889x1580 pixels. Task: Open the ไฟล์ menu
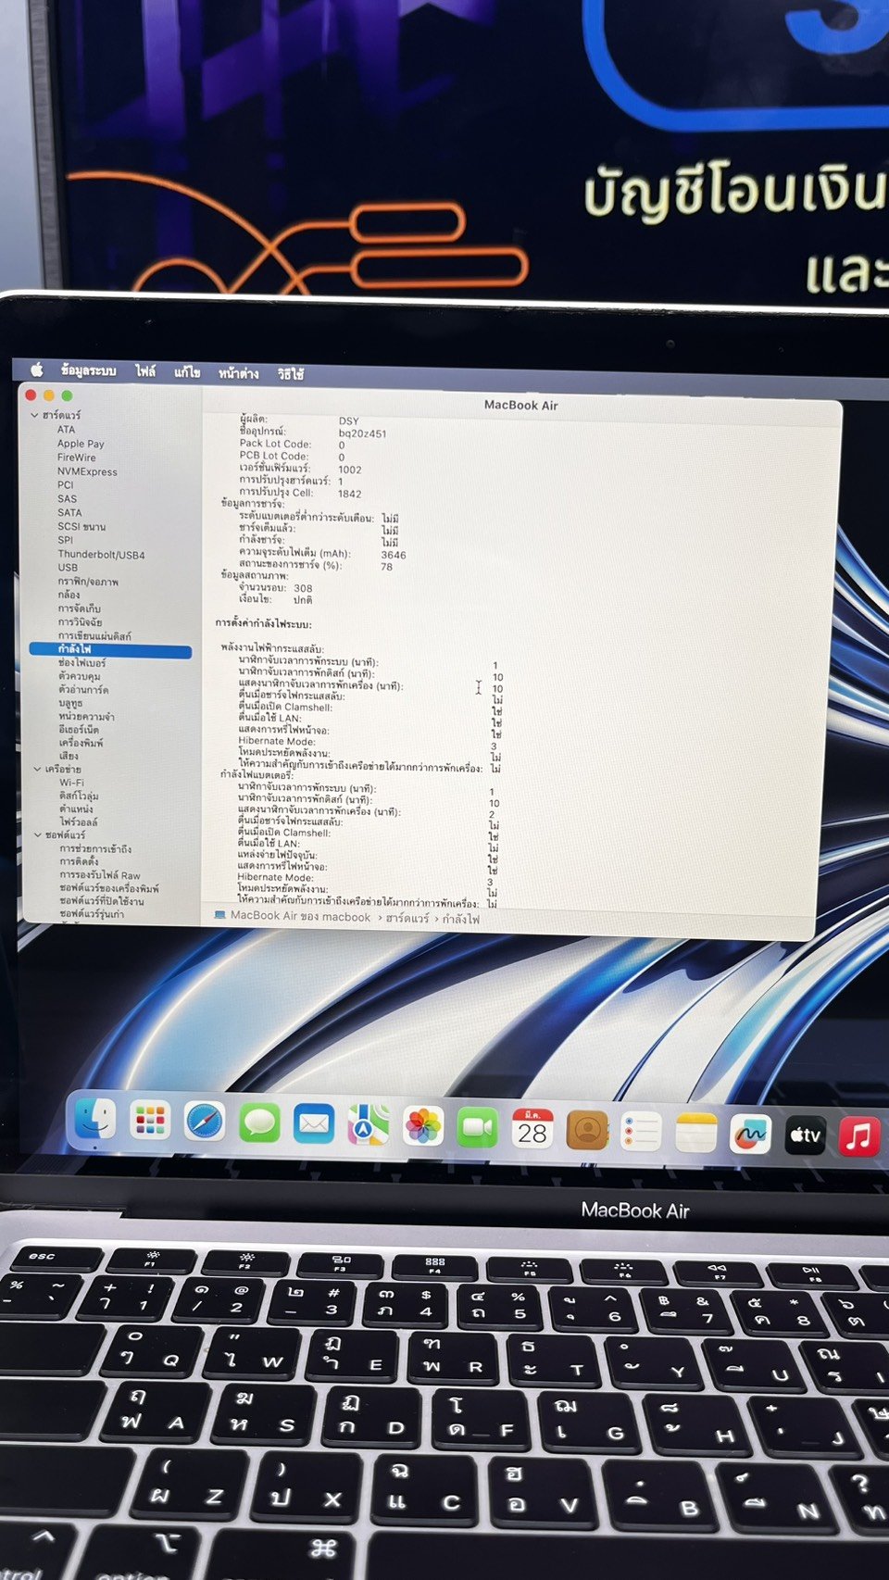point(145,371)
